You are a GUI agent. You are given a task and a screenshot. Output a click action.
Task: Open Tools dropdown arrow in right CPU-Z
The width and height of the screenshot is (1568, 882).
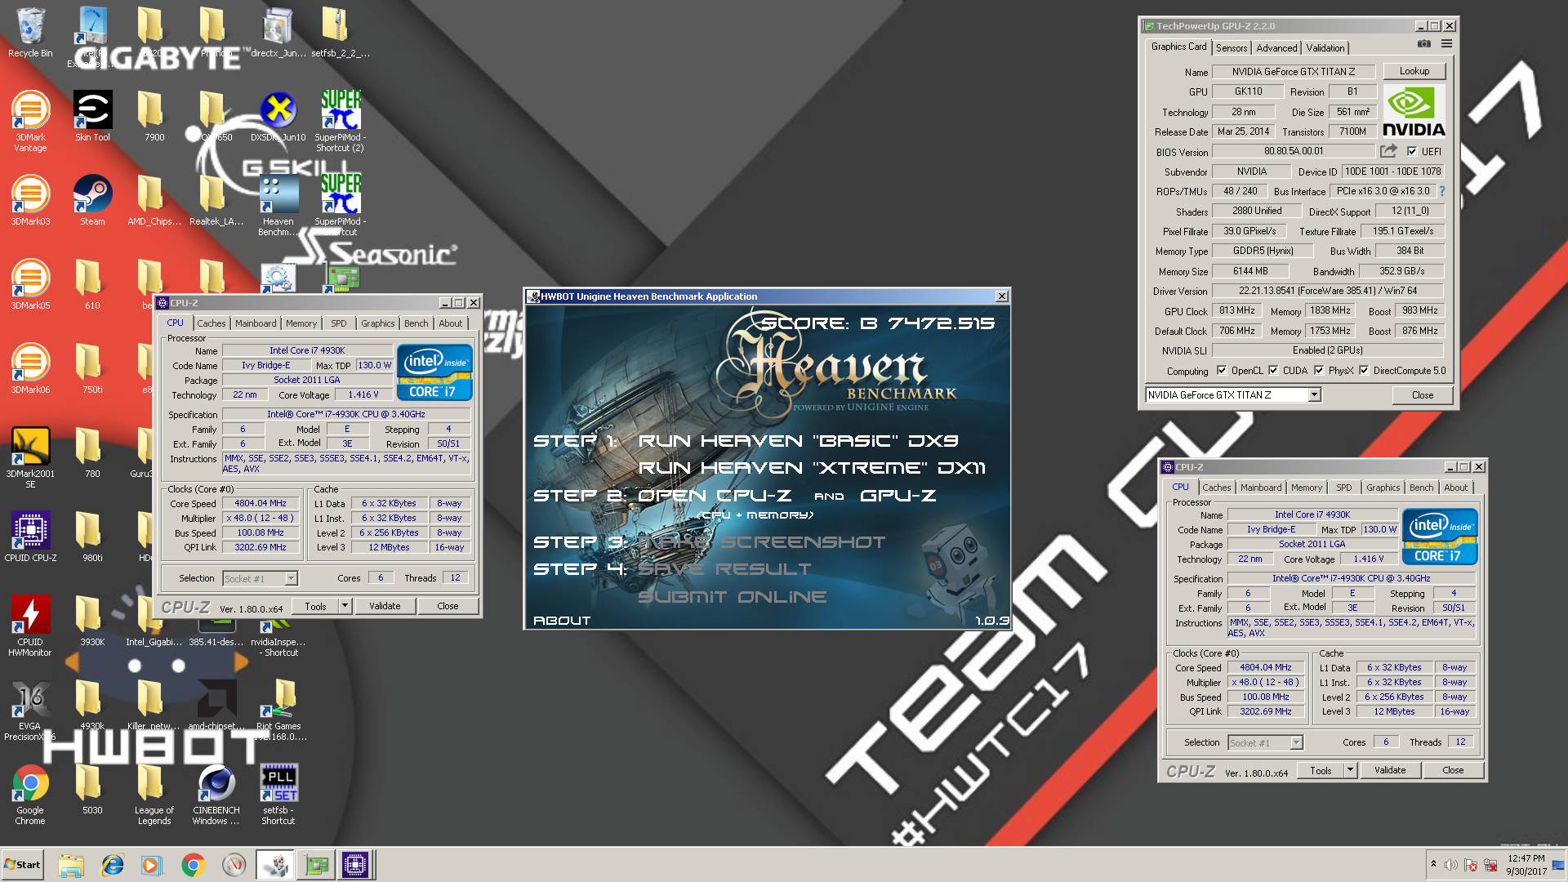click(x=1350, y=770)
